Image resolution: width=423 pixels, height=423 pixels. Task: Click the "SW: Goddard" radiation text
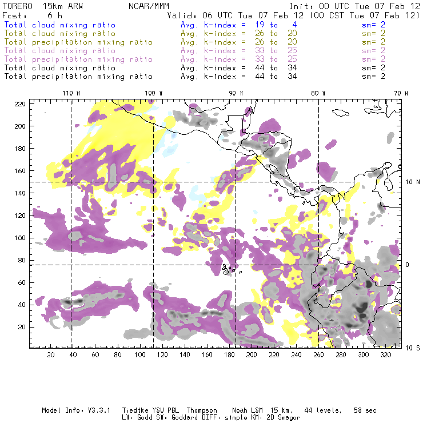pos(177,418)
